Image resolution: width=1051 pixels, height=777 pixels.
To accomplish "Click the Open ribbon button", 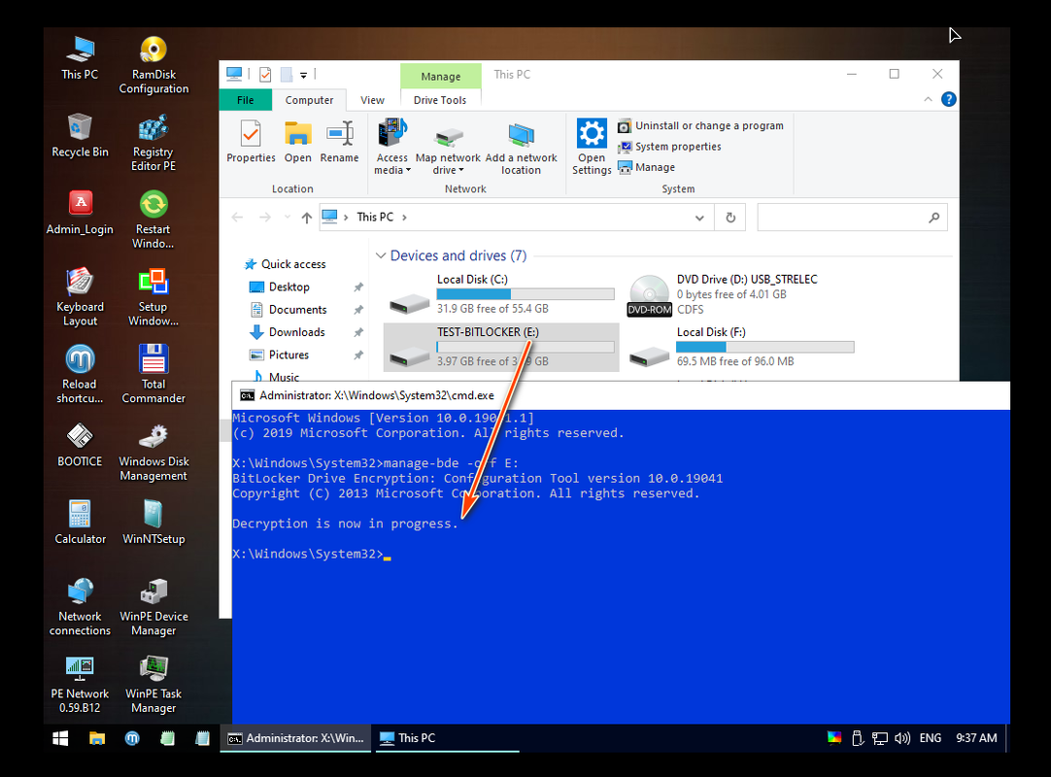I will [297, 142].
